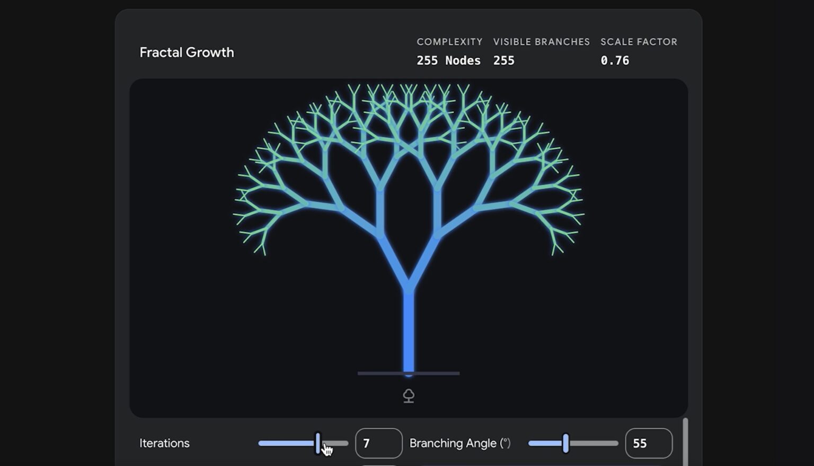Viewport: 814px width, 466px height.
Task: Click the Iterations slider handle
Action: click(x=318, y=443)
